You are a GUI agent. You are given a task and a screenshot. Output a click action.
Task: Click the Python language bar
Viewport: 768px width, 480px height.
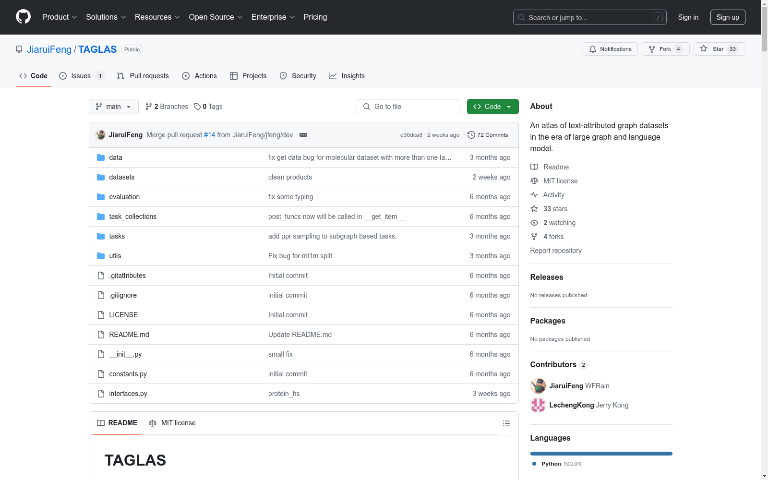point(601,454)
